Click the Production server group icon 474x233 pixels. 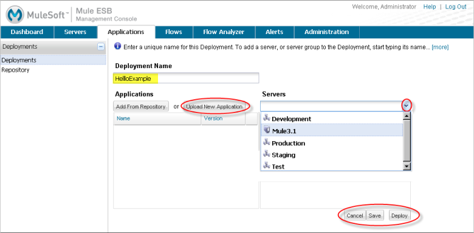pyautogui.click(x=267, y=142)
